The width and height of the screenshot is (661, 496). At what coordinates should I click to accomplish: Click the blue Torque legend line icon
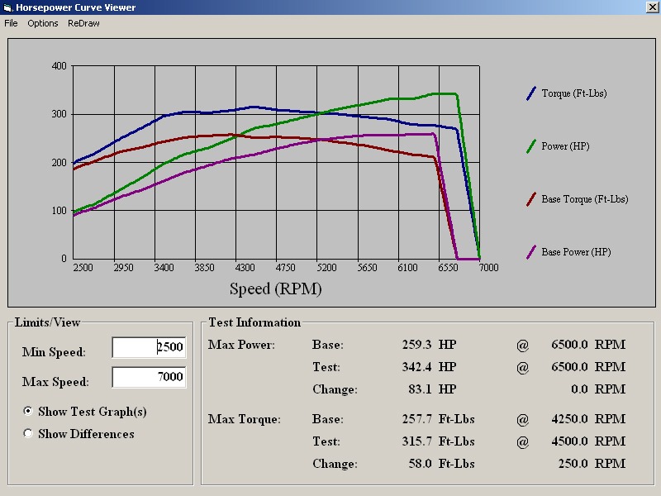point(531,93)
